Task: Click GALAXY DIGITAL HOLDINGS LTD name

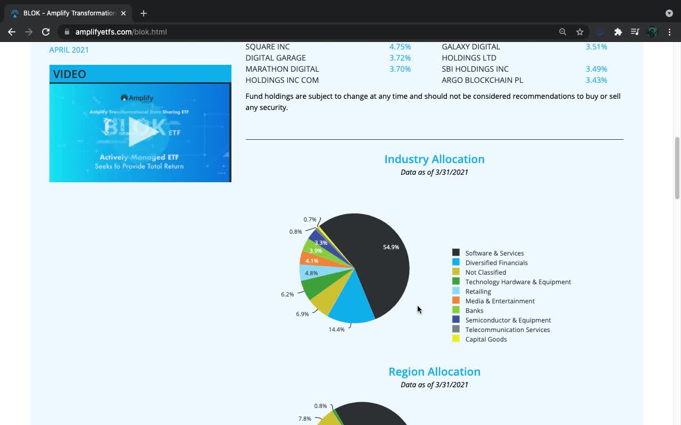Action: point(471,52)
